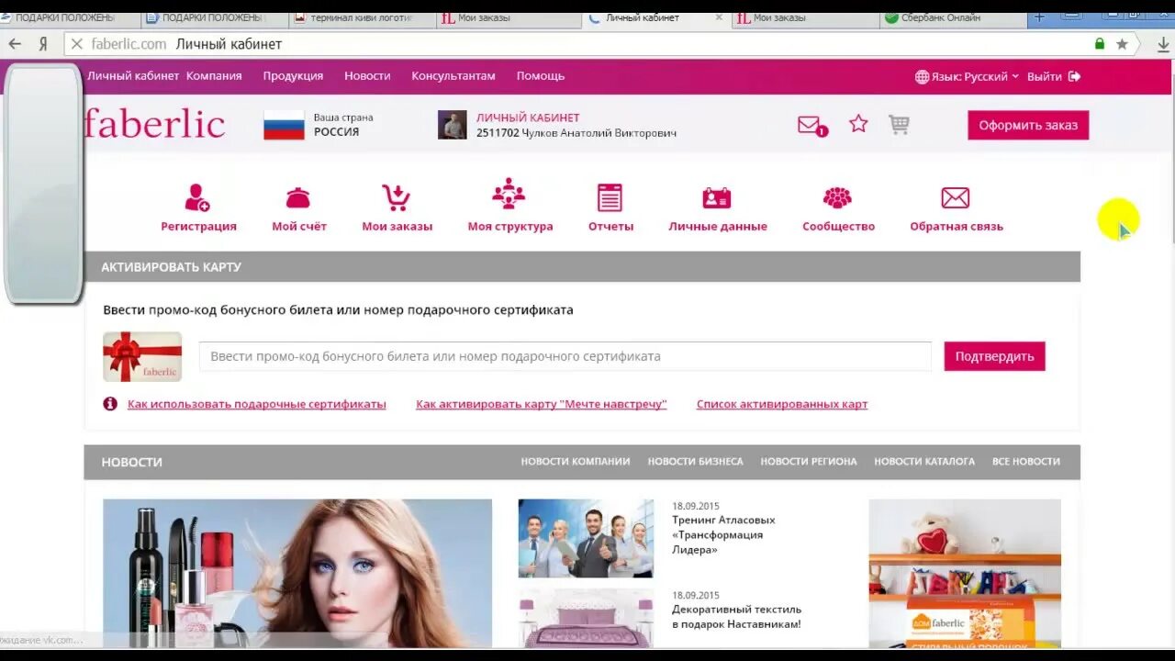
Task: Open Отчеты report icon
Action: [x=610, y=197]
